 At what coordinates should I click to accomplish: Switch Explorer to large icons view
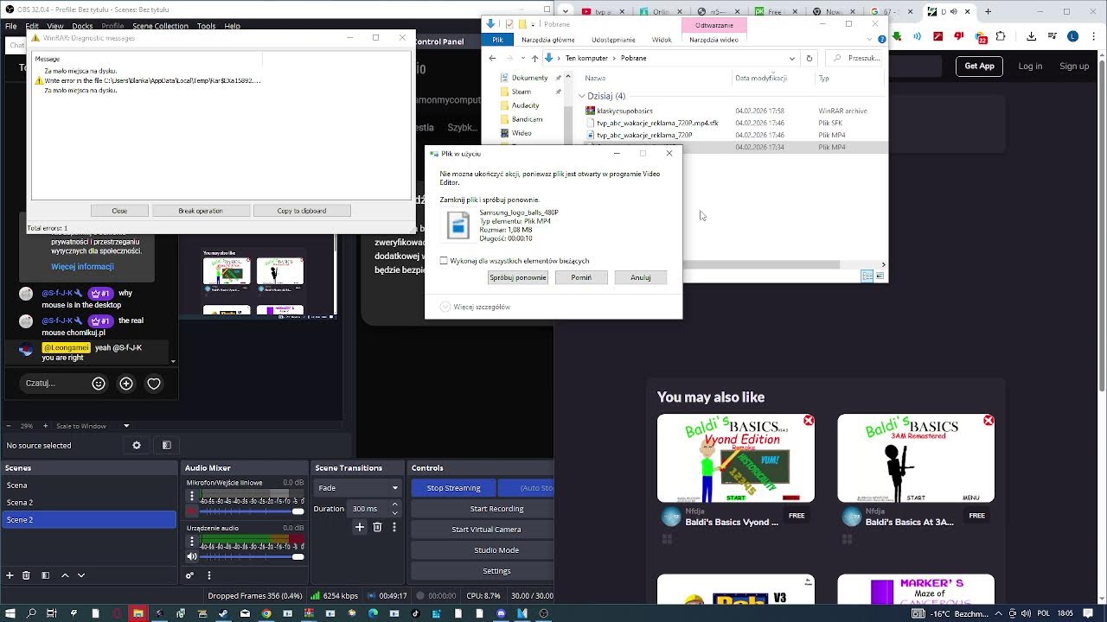coord(880,276)
